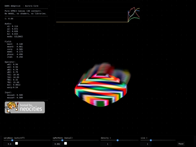Click the warpBase value field showing 0.6
The height and width of the screenshot is (147, 196).
(x=9, y=144)
